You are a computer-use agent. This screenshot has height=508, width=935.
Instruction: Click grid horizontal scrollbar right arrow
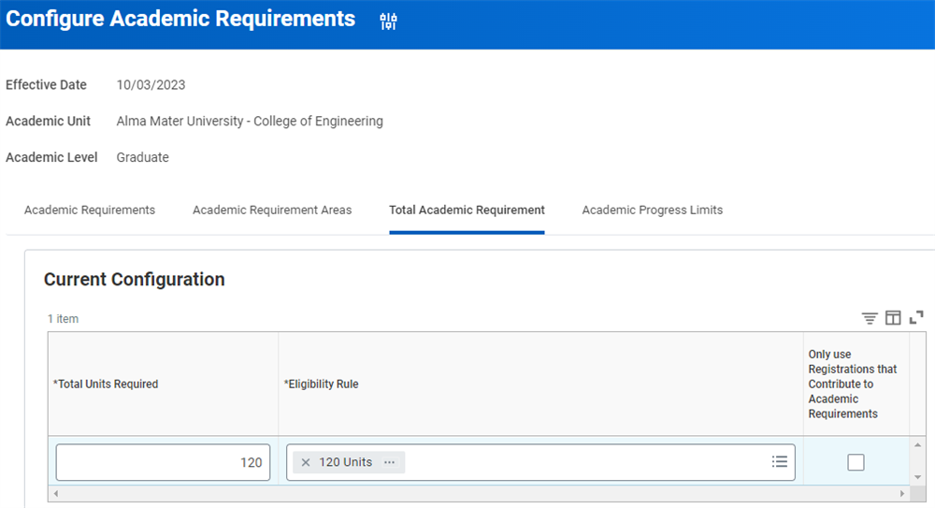pyautogui.click(x=902, y=494)
